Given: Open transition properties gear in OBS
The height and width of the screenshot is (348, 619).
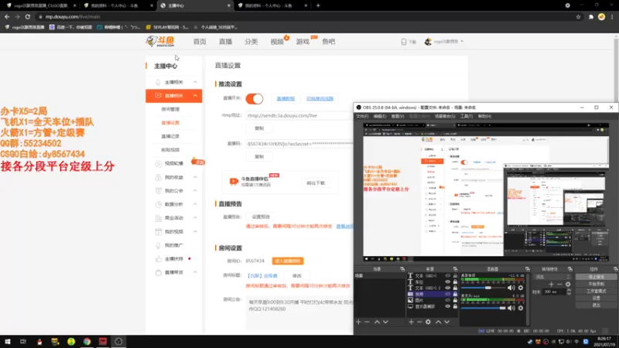Looking at the screenshot, I should coord(568,284).
